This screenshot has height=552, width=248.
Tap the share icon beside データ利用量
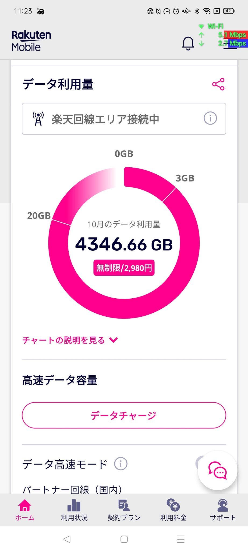[218, 84]
